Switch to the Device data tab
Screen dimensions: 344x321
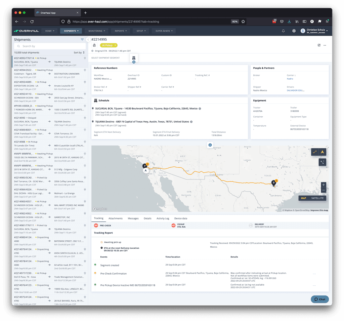click(180, 218)
